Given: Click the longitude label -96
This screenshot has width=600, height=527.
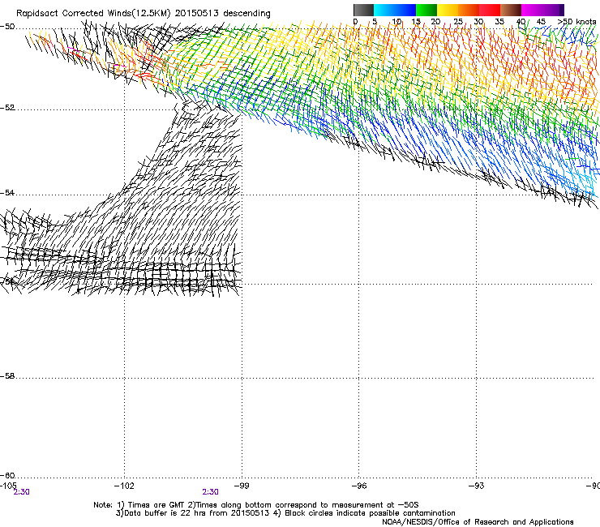Looking at the screenshot, I should [x=359, y=486].
